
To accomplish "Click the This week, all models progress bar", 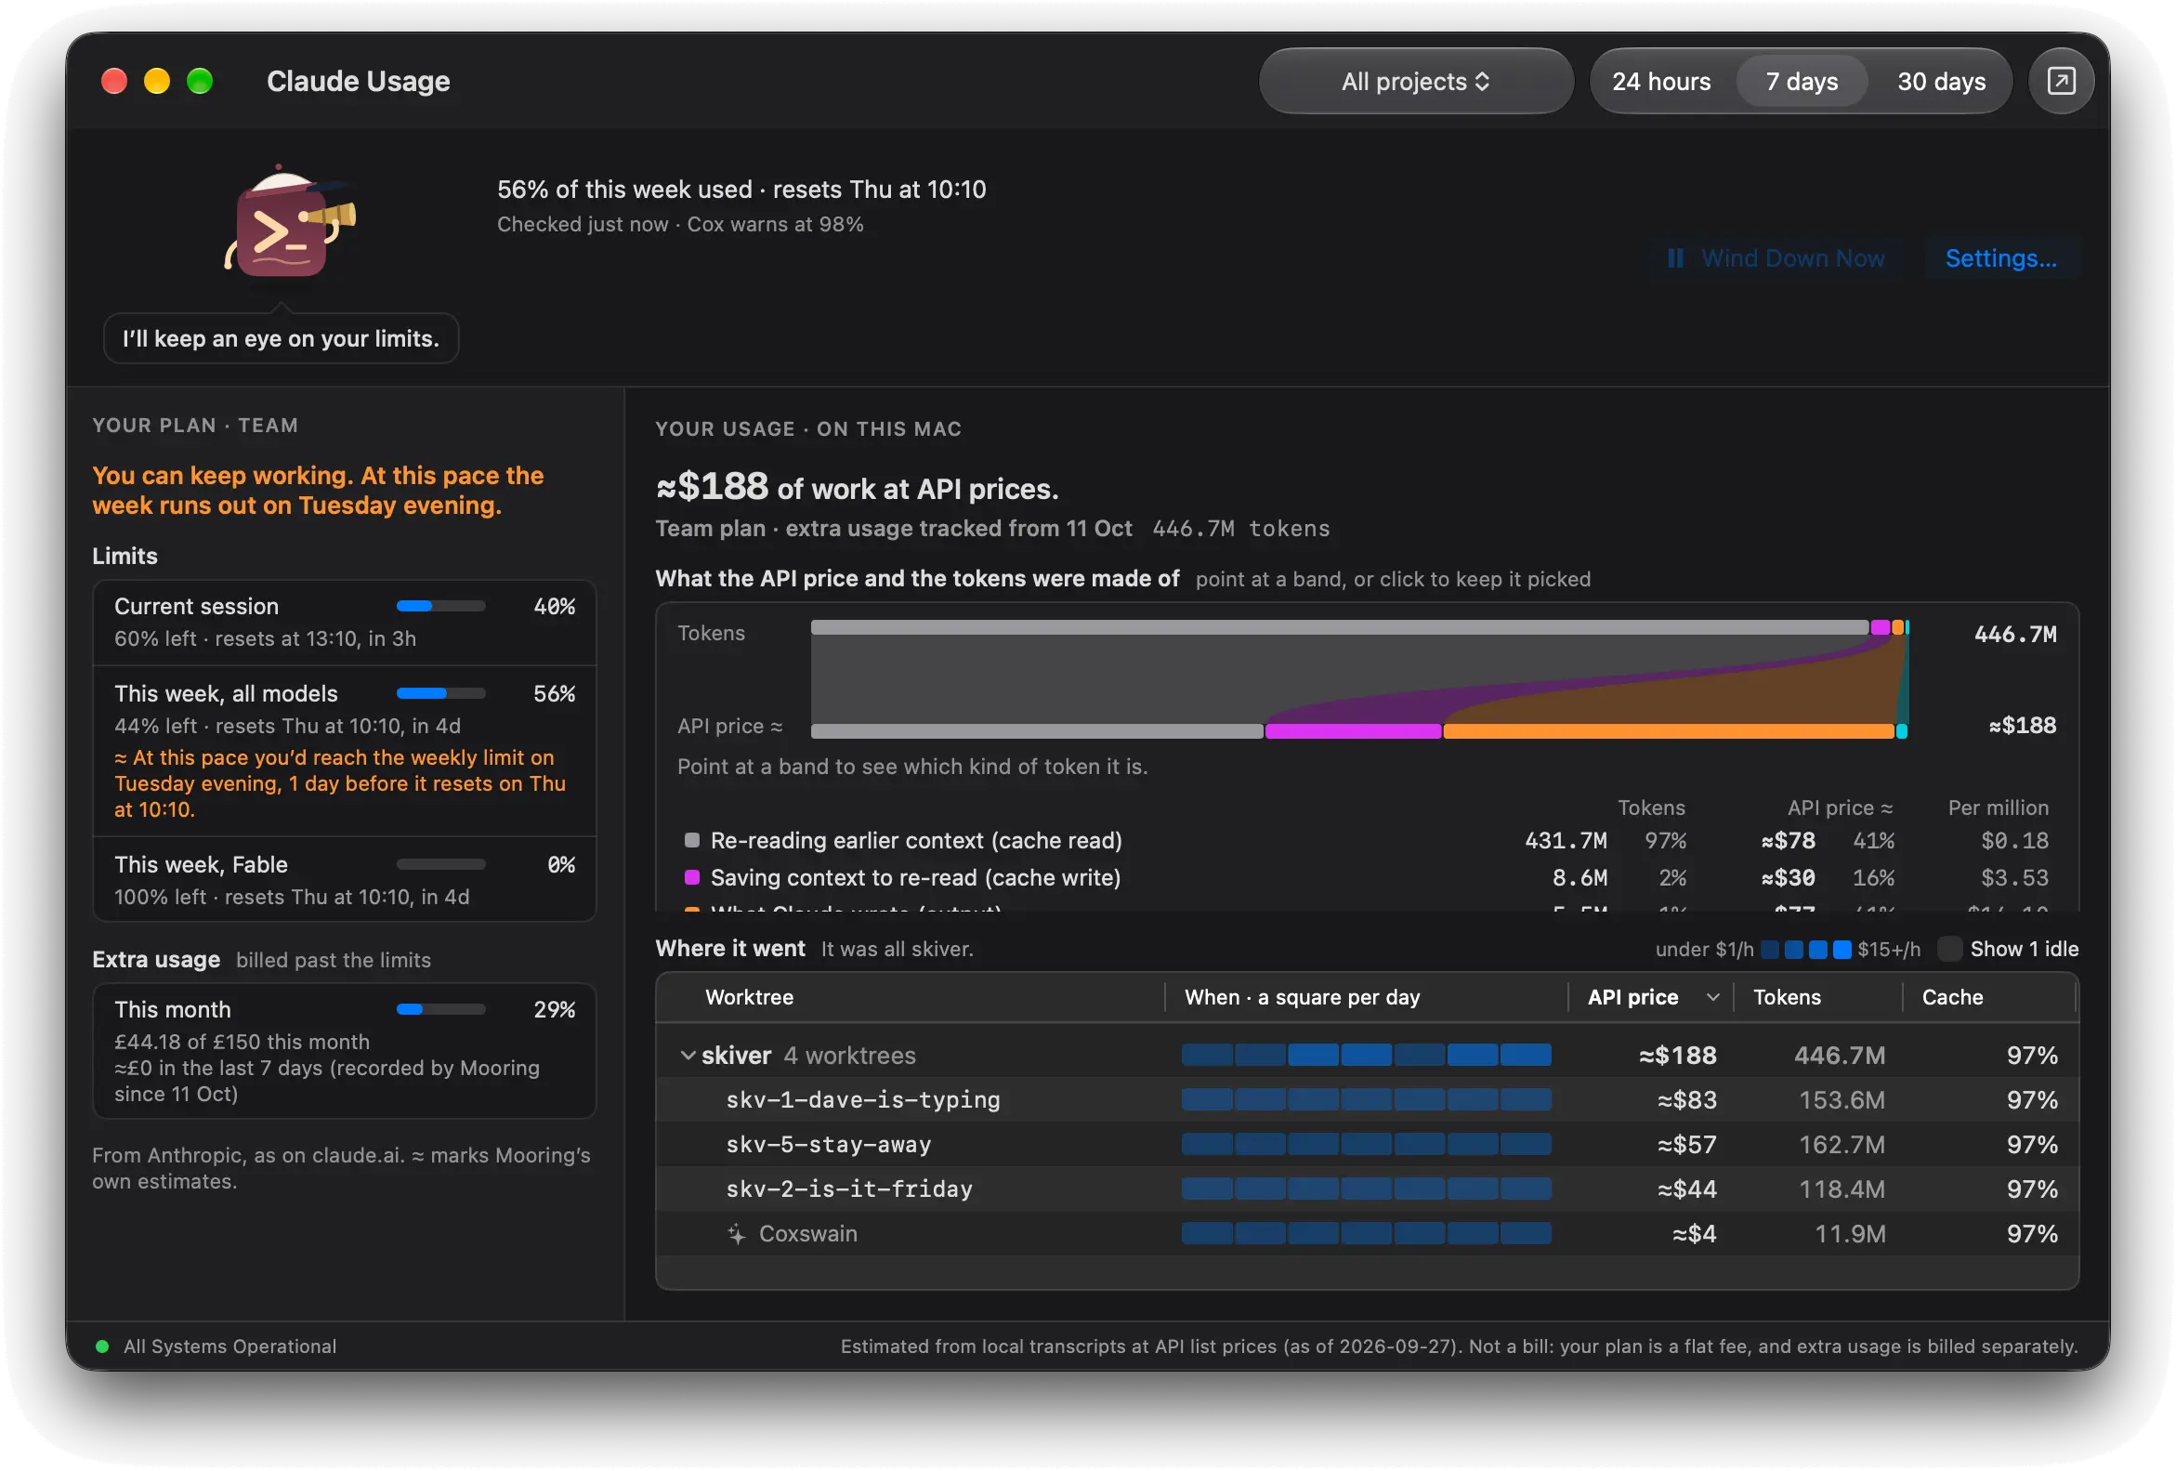I will 440,694.
